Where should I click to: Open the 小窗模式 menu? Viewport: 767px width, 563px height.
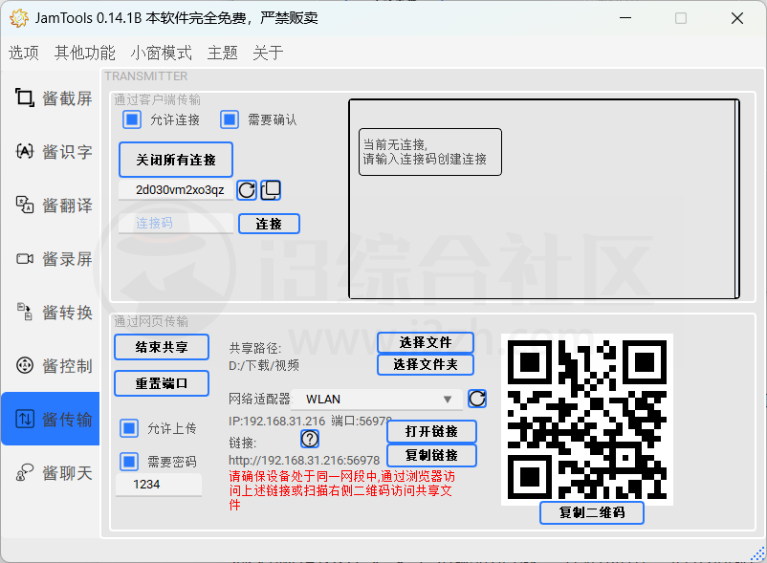[x=162, y=53]
